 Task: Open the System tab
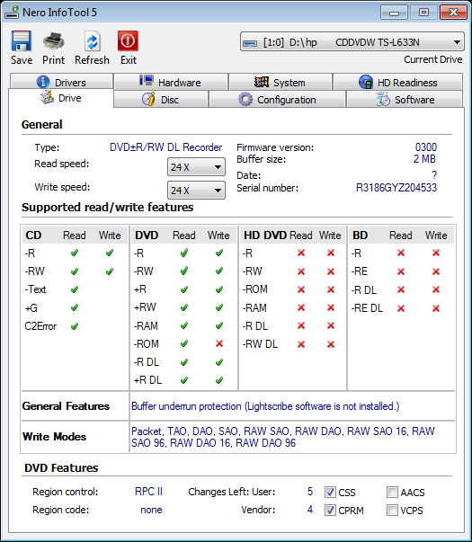[x=281, y=82]
